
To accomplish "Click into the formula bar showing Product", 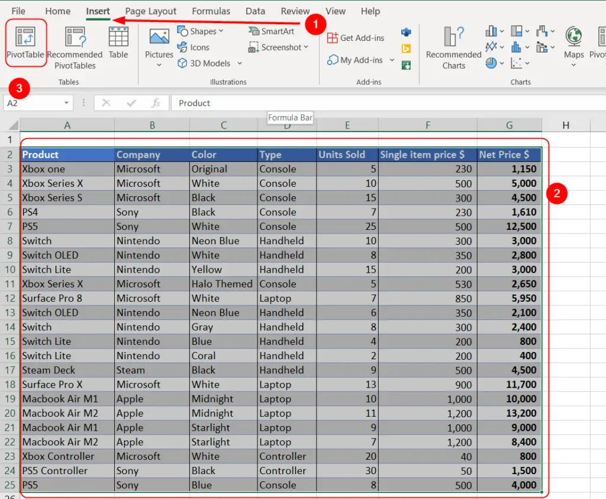I will pos(388,103).
